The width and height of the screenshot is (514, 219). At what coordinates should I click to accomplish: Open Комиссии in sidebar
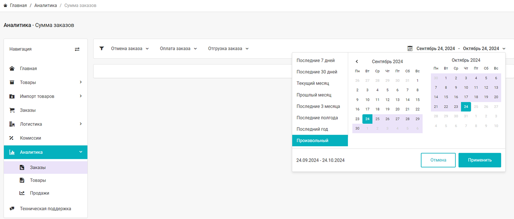[45, 138]
